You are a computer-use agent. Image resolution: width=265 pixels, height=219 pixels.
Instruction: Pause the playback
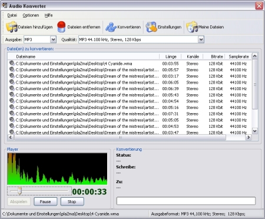tap(45, 201)
